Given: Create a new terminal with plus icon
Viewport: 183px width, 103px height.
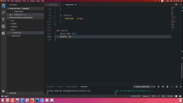Looking at the screenshot, I should [159, 87].
